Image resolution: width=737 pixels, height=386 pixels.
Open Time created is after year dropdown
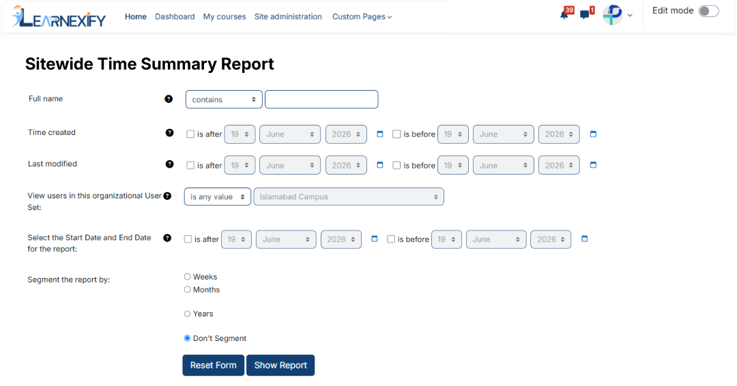(x=346, y=134)
